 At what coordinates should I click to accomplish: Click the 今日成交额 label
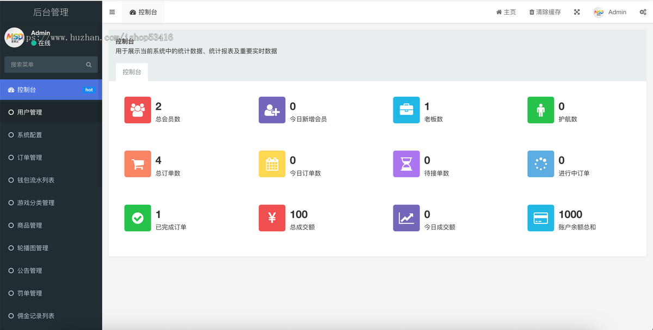440,227
